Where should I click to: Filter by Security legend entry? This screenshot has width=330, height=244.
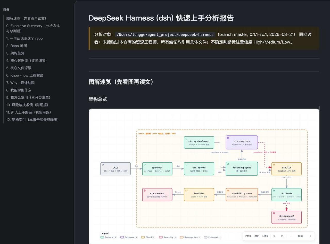168,237
